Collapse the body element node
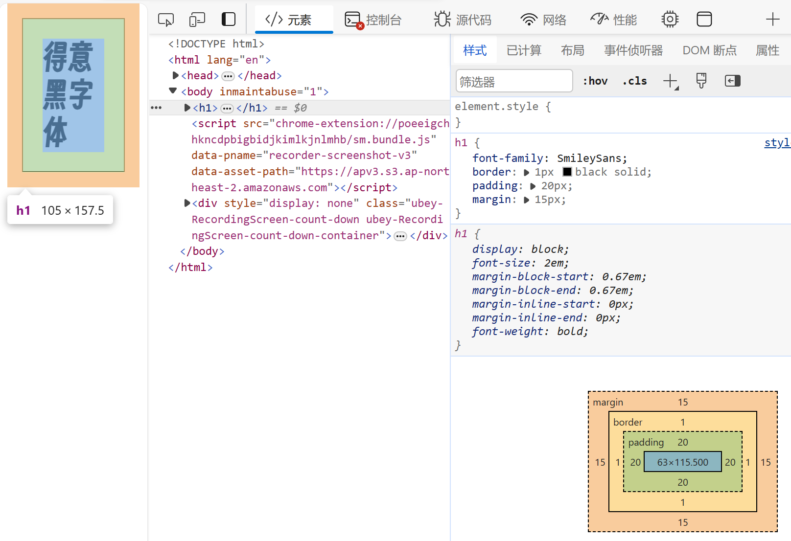The width and height of the screenshot is (791, 541). pos(173,91)
